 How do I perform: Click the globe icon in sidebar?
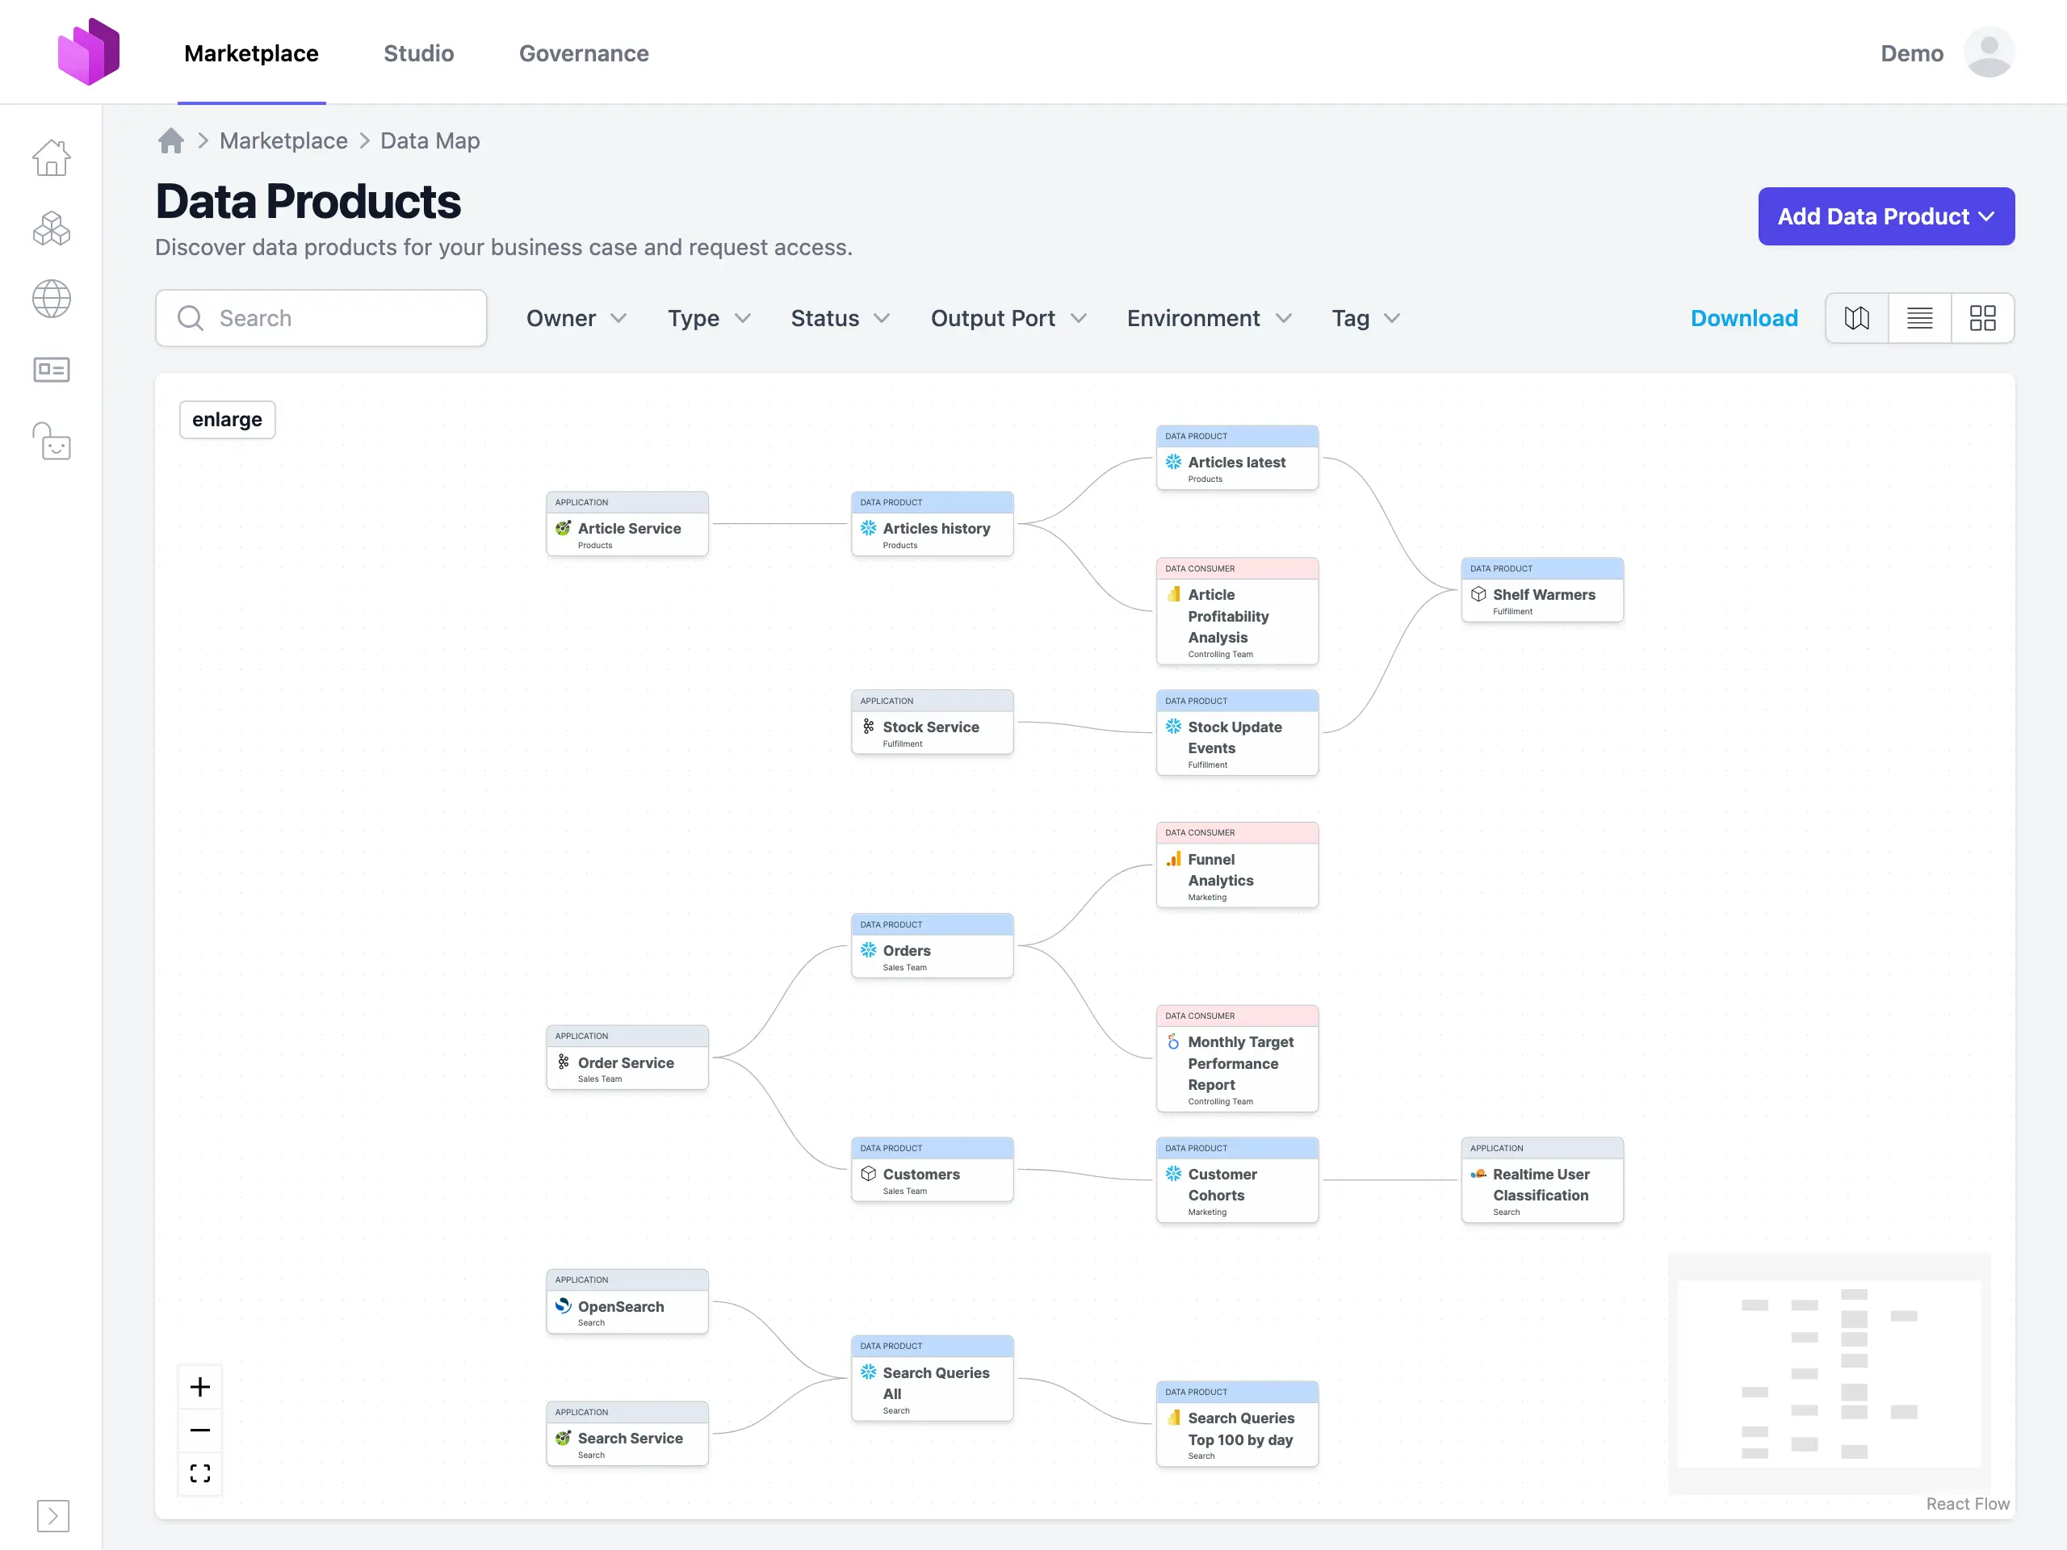pyautogui.click(x=52, y=299)
